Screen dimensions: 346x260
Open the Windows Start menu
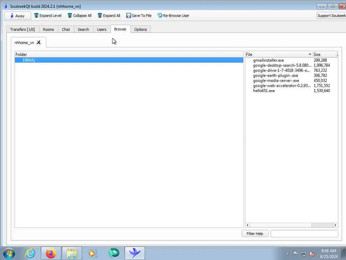(9, 253)
